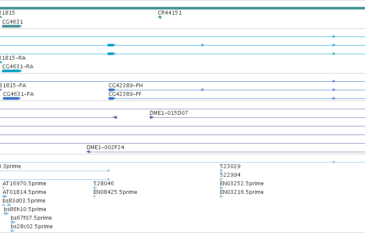
Task: Select the CG4631 gene label
Action: coord(12,22)
